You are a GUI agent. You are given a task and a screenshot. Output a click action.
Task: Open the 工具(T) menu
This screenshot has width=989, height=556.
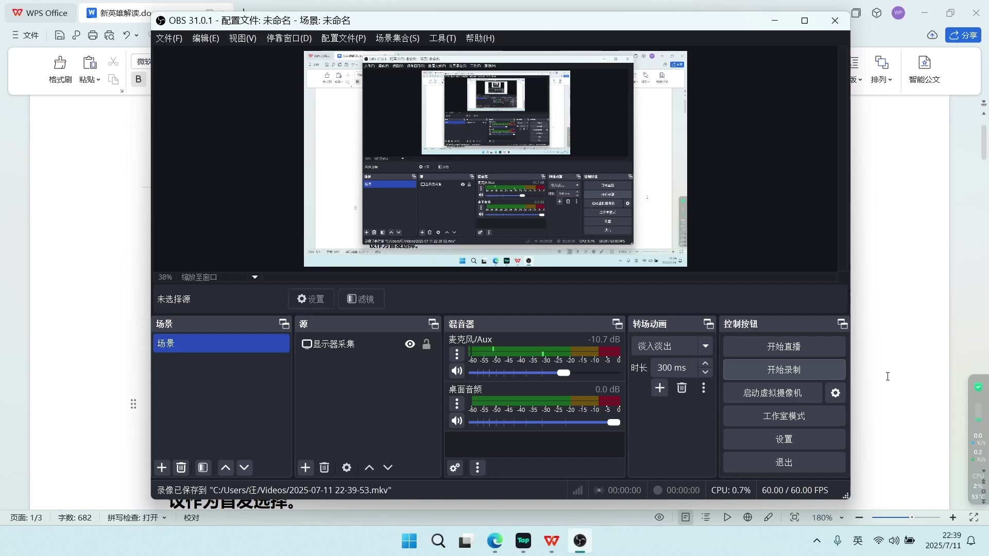442,38
